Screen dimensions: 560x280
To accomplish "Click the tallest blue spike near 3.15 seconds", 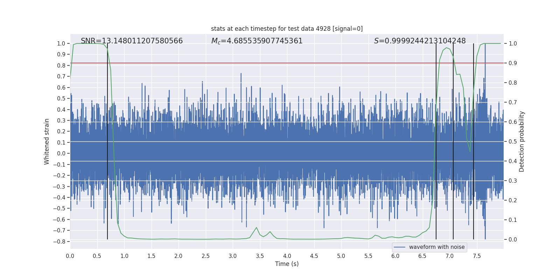I will 241,74.
